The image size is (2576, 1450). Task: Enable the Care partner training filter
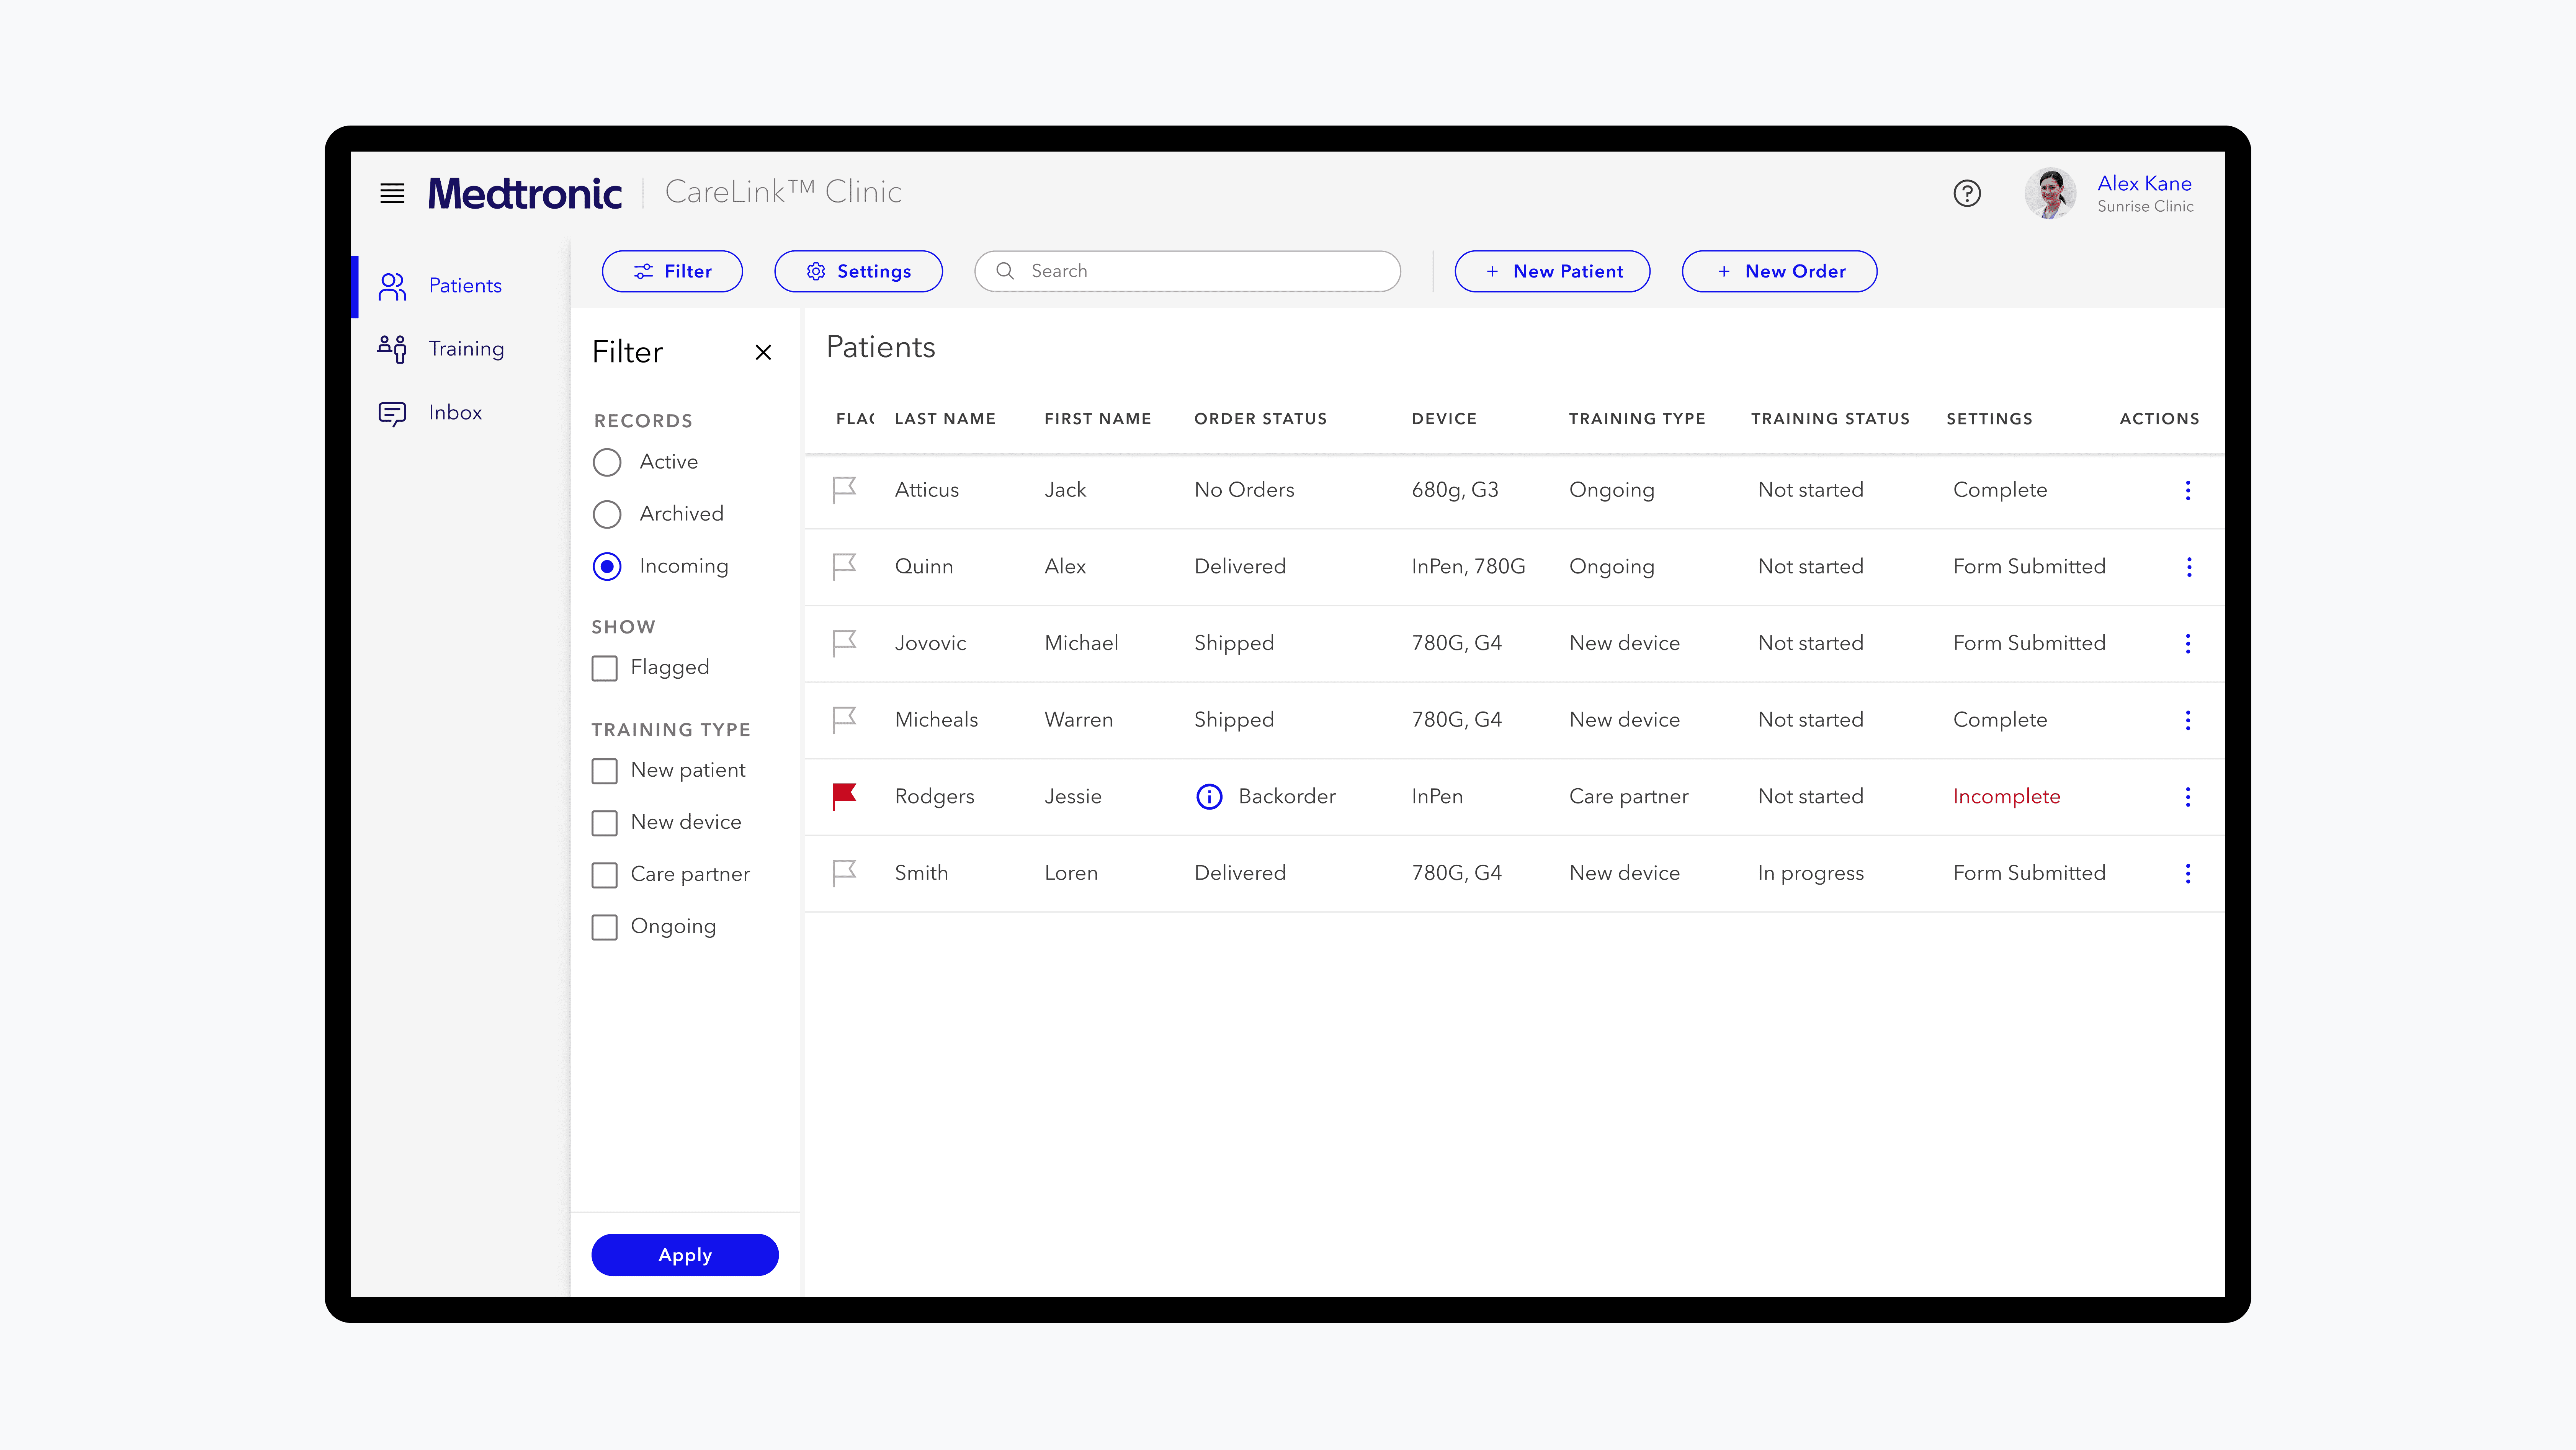[605, 875]
